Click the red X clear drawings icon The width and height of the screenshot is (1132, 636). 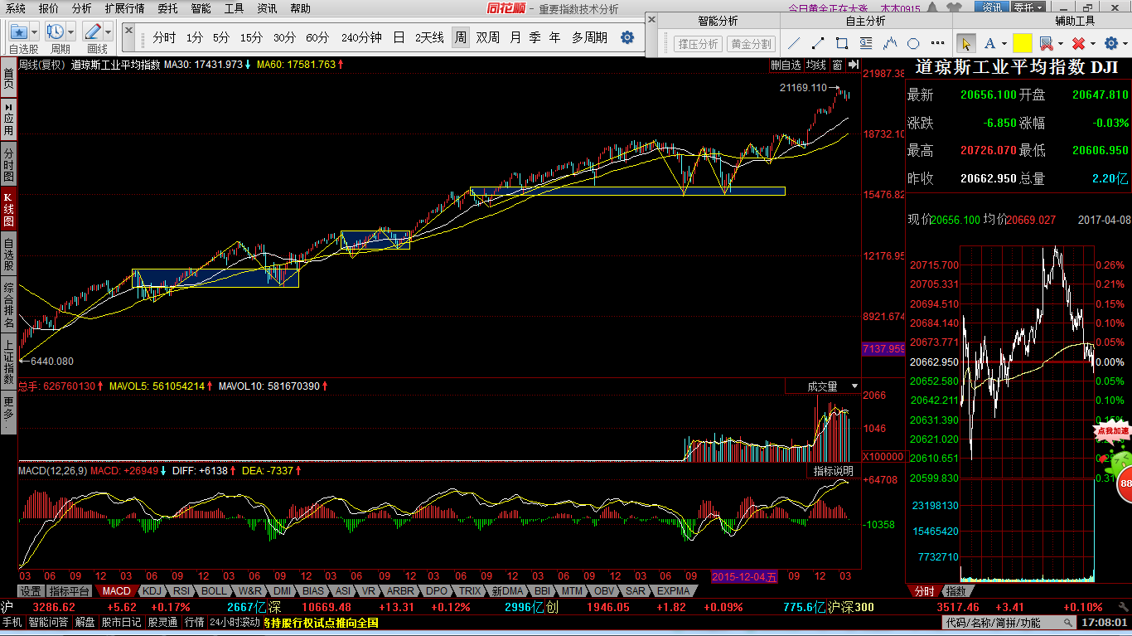click(1078, 43)
